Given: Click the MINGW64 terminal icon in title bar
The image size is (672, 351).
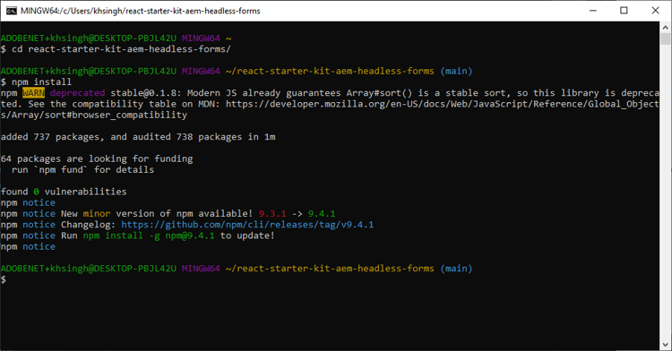Looking at the screenshot, I should pos(12,11).
